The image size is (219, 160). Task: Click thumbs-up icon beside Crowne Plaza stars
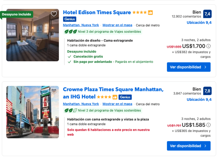point(115,97)
